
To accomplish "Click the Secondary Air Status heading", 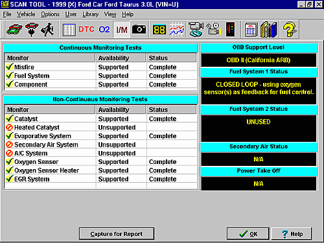I will (x=259, y=146).
